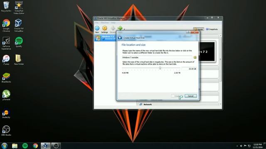Open Chrome from the taskbar
The height and width of the screenshot is (149, 266).
pos(35,146)
